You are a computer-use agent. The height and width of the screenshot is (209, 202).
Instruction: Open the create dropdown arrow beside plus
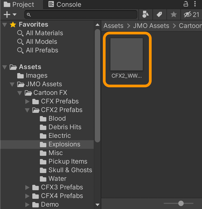tap(15, 15)
